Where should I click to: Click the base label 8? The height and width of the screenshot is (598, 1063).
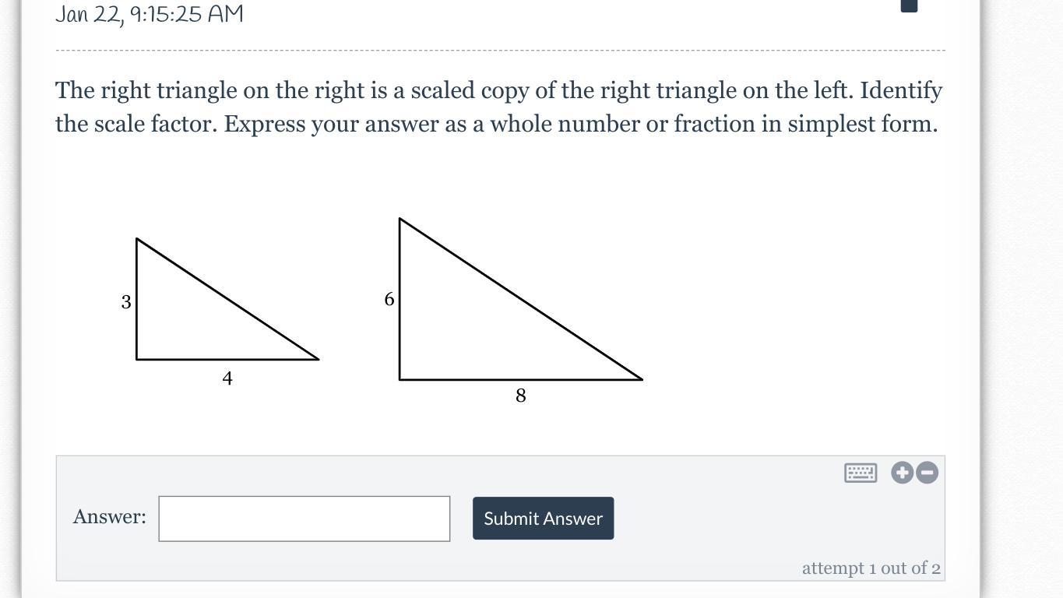tap(521, 396)
